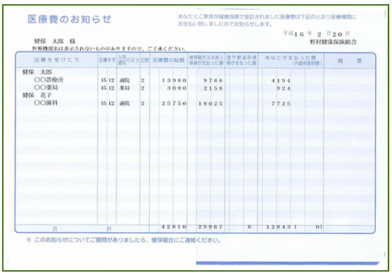Click the total cost 3080
The height and width of the screenshot is (273, 392).
click(x=176, y=88)
